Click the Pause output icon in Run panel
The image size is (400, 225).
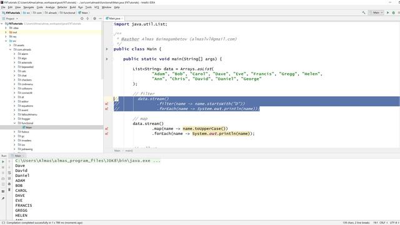coord(3,173)
